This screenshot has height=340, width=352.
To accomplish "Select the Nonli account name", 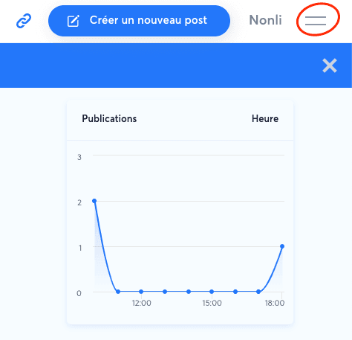I will pyautogui.click(x=265, y=20).
